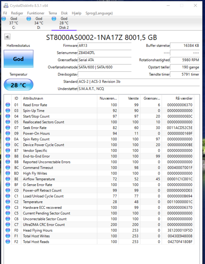Click the Standard field ACS-2 | ACS-3 Revision 3b
This screenshot has width=205, height=264.
tap(139, 82)
